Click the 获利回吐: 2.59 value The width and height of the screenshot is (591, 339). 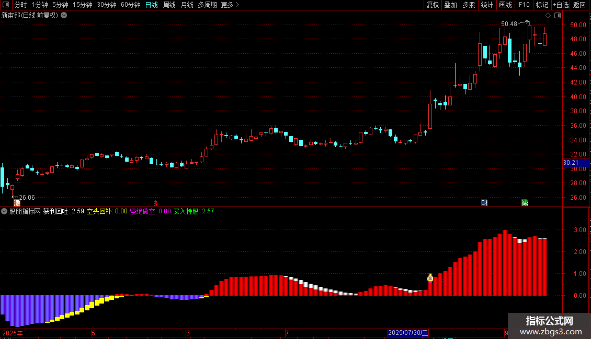click(x=63, y=212)
